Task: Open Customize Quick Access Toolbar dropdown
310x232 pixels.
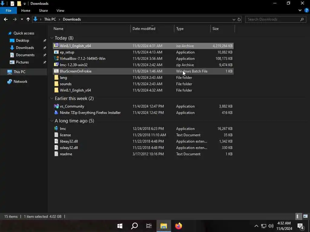Action: click(25, 4)
